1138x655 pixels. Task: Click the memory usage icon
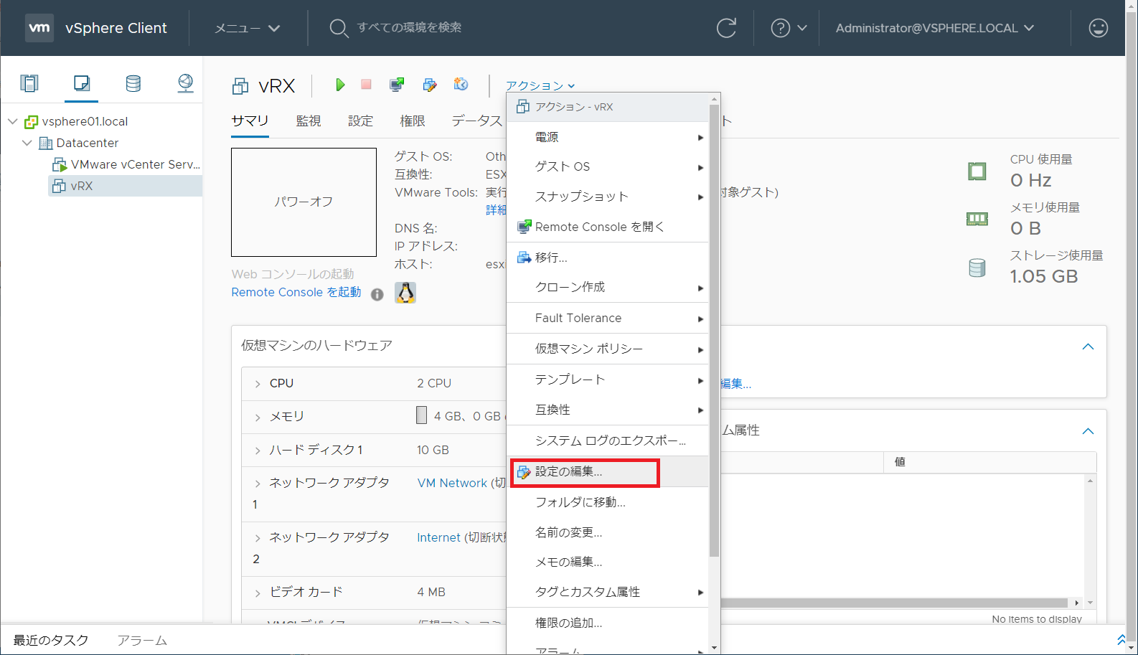pos(977,219)
